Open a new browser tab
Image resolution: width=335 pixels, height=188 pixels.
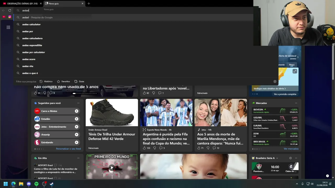click(89, 4)
